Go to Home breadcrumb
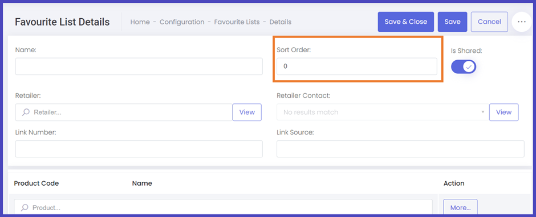 pyautogui.click(x=140, y=22)
